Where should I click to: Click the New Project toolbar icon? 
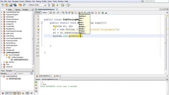click(x=7, y=5)
